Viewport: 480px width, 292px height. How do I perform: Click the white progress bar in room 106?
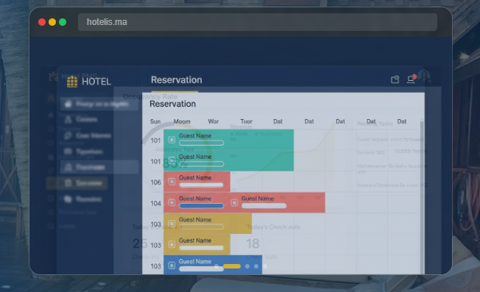tap(202, 185)
